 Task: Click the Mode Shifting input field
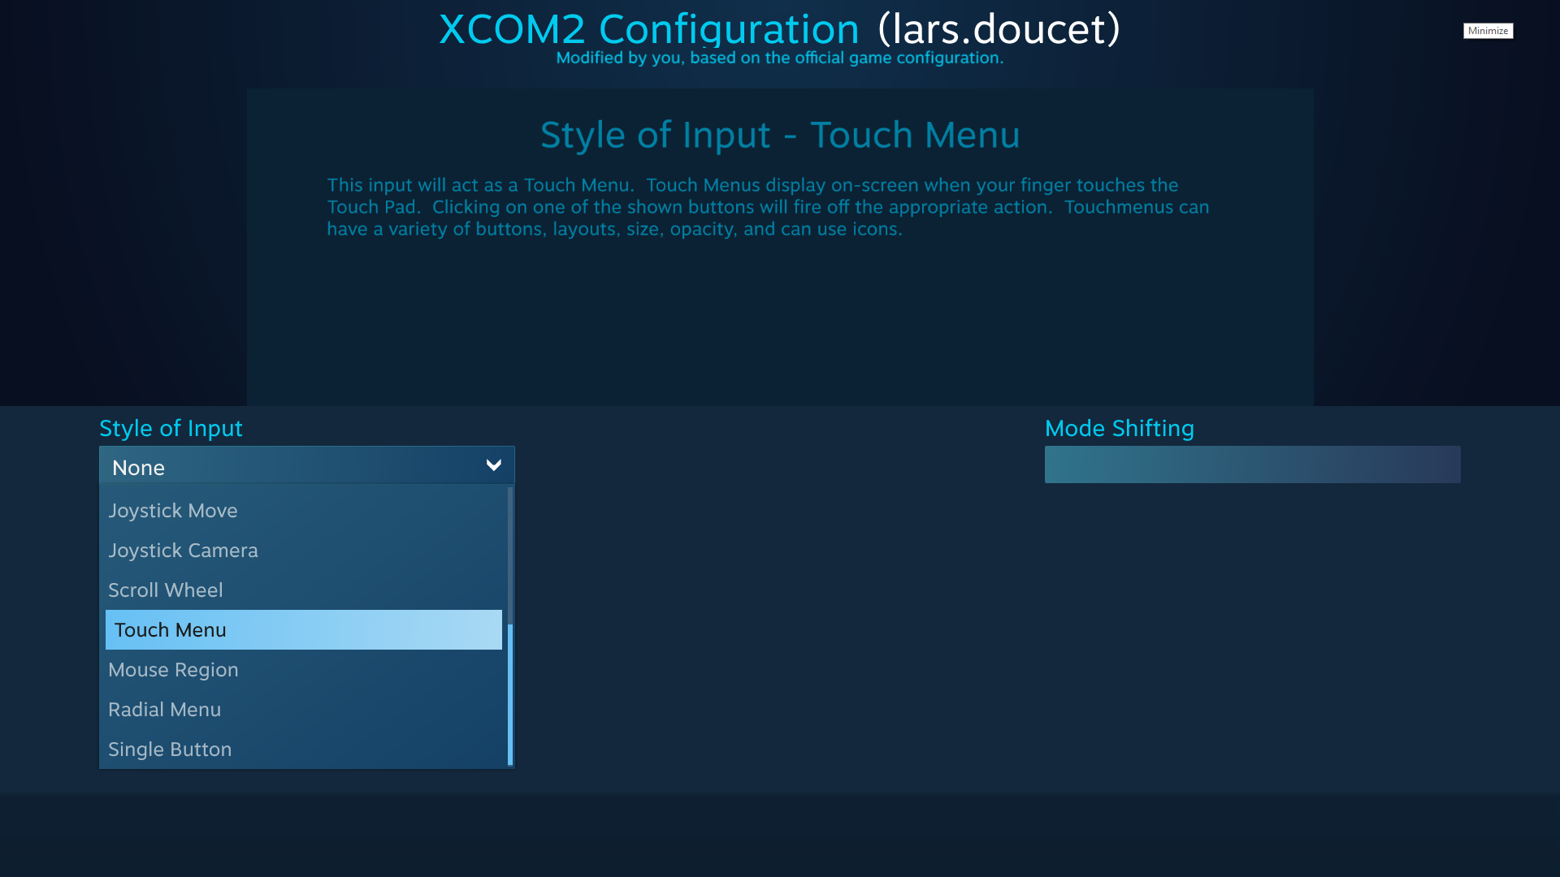[x=1253, y=464]
